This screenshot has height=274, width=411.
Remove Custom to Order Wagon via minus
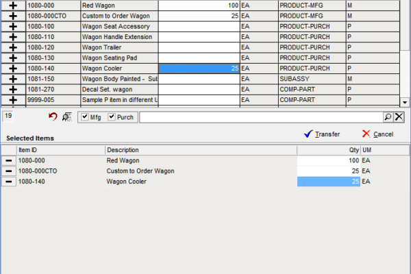pos(9,171)
